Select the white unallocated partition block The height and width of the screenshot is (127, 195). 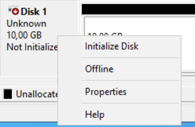139,25
